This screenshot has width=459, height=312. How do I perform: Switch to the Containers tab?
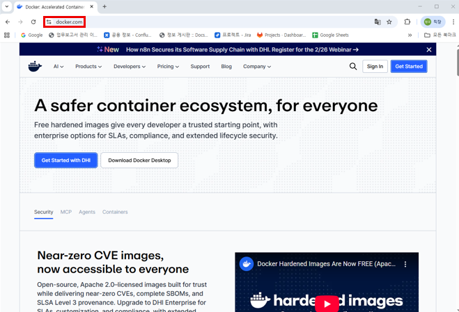coord(115,212)
